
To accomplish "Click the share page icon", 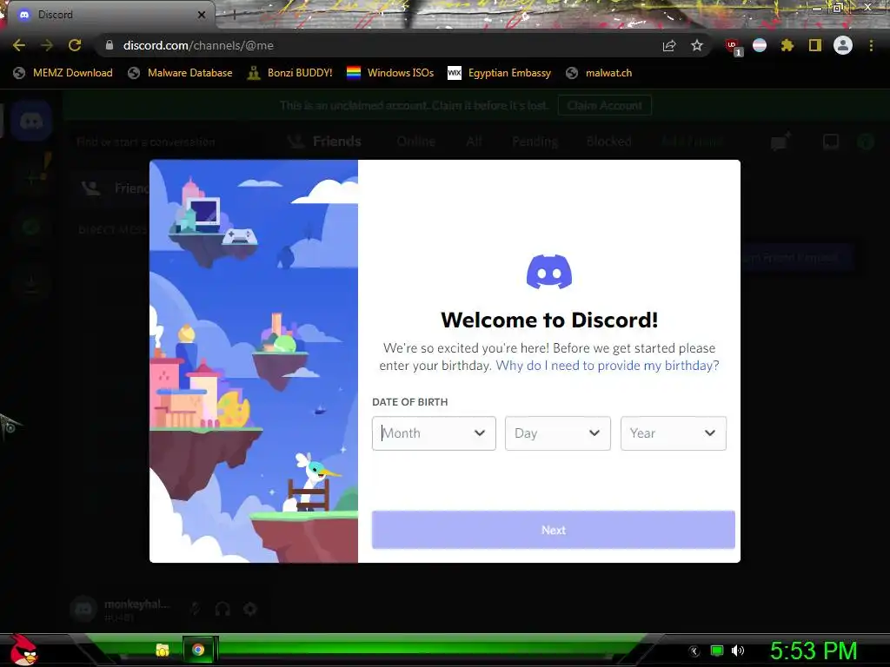I will coord(669,45).
